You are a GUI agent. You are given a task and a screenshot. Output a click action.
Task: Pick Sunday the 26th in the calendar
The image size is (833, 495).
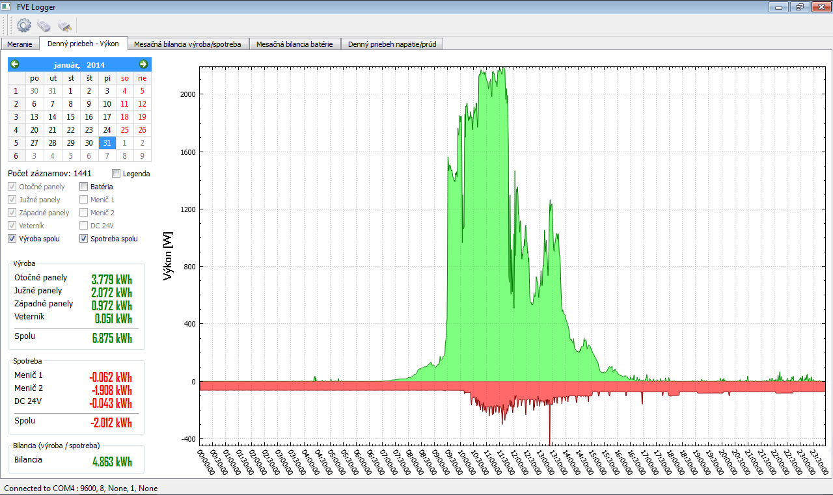coord(142,130)
